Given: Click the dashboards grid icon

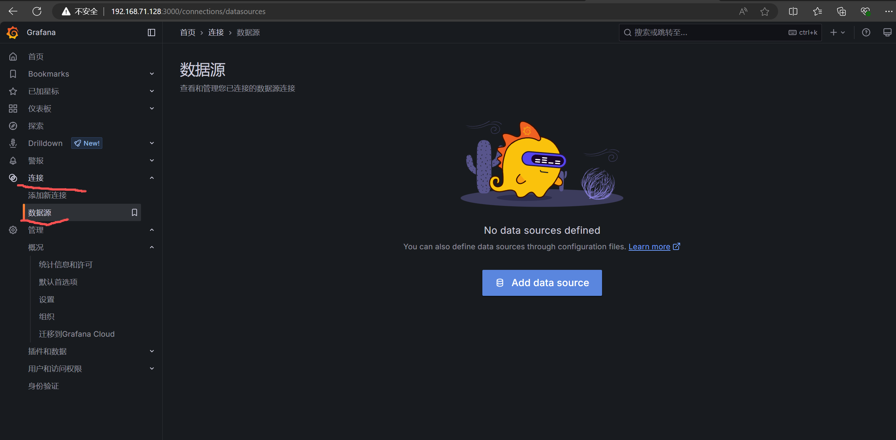Looking at the screenshot, I should (x=13, y=109).
